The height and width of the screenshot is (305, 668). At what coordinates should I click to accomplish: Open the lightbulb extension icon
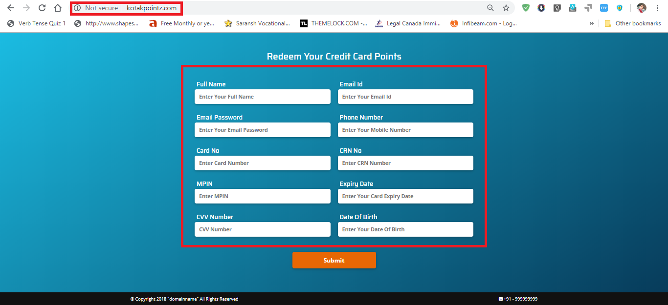click(557, 8)
